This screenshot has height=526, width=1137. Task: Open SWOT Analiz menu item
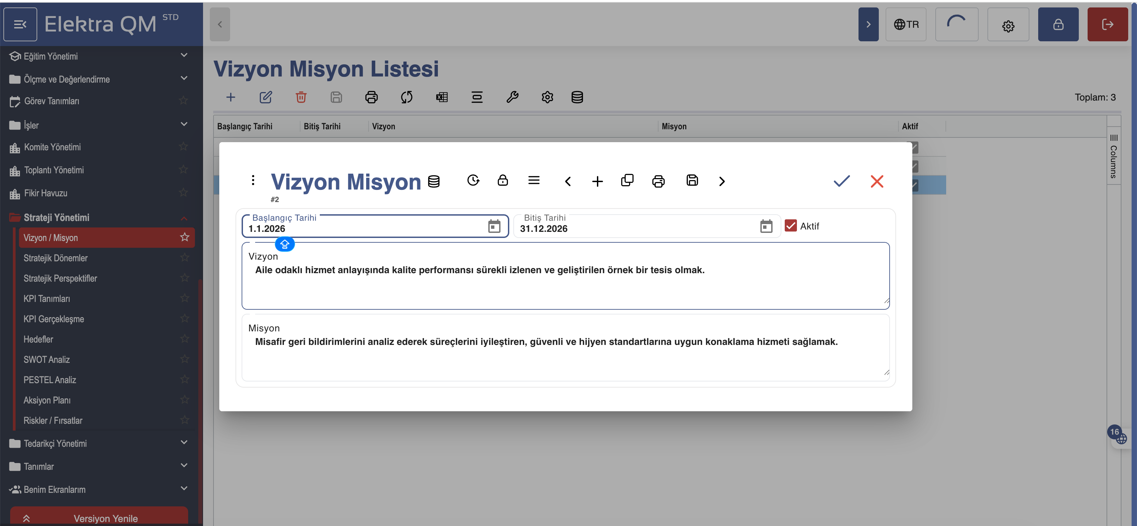pos(47,359)
